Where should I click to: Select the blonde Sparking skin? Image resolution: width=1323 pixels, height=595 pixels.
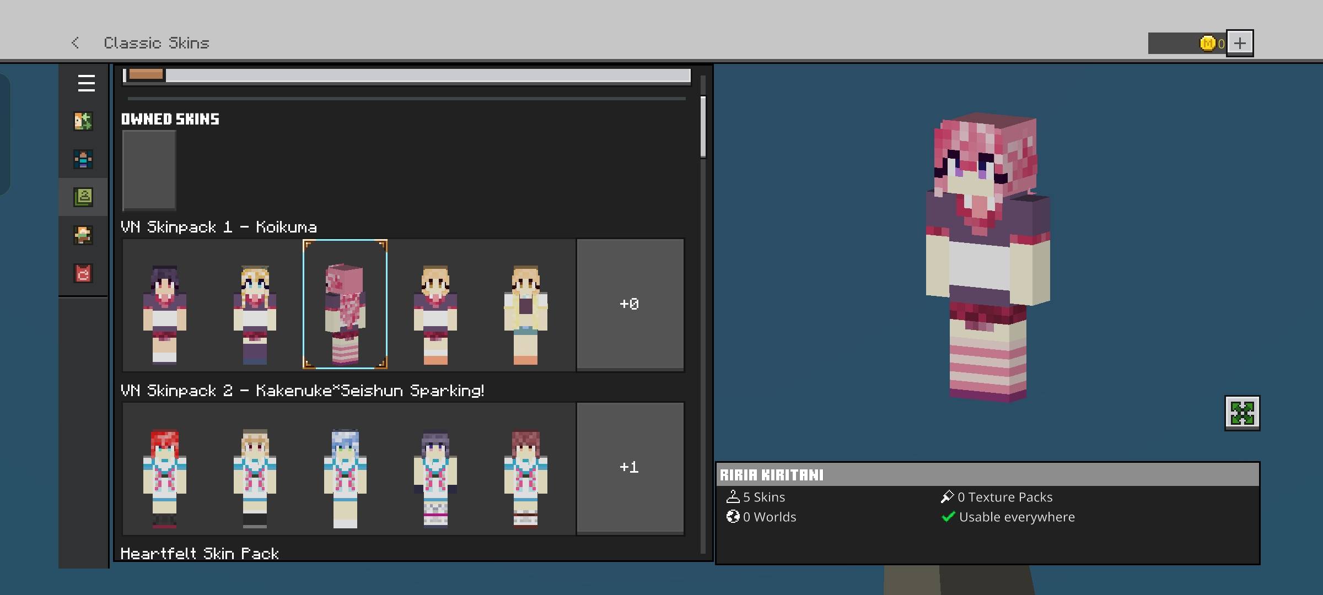coord(255,478)
